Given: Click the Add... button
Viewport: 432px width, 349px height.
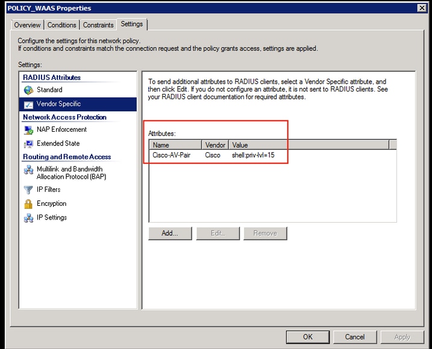Looking at the screenshot, I should [170, 233].
